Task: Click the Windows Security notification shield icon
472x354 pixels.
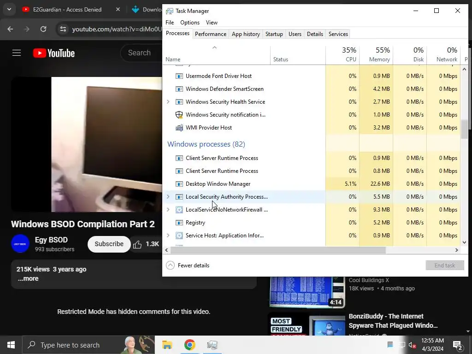Action: pyautogui.click(x=179, y=115)
